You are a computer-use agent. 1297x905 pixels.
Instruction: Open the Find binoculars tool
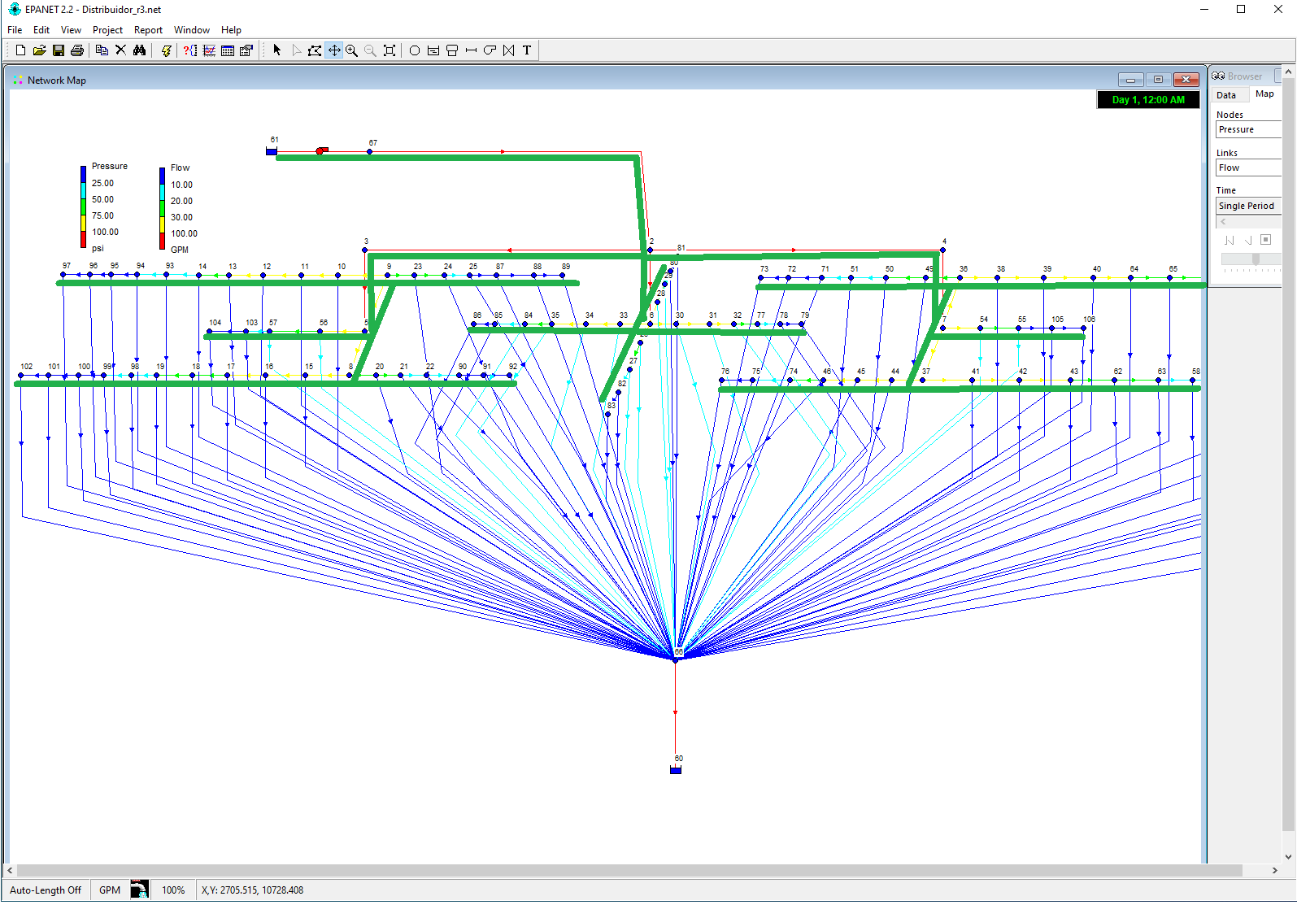tap(140, 50)
